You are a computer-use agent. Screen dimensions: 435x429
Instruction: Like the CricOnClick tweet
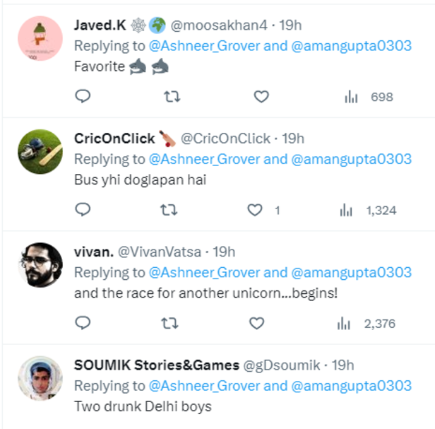coord(256,210)
